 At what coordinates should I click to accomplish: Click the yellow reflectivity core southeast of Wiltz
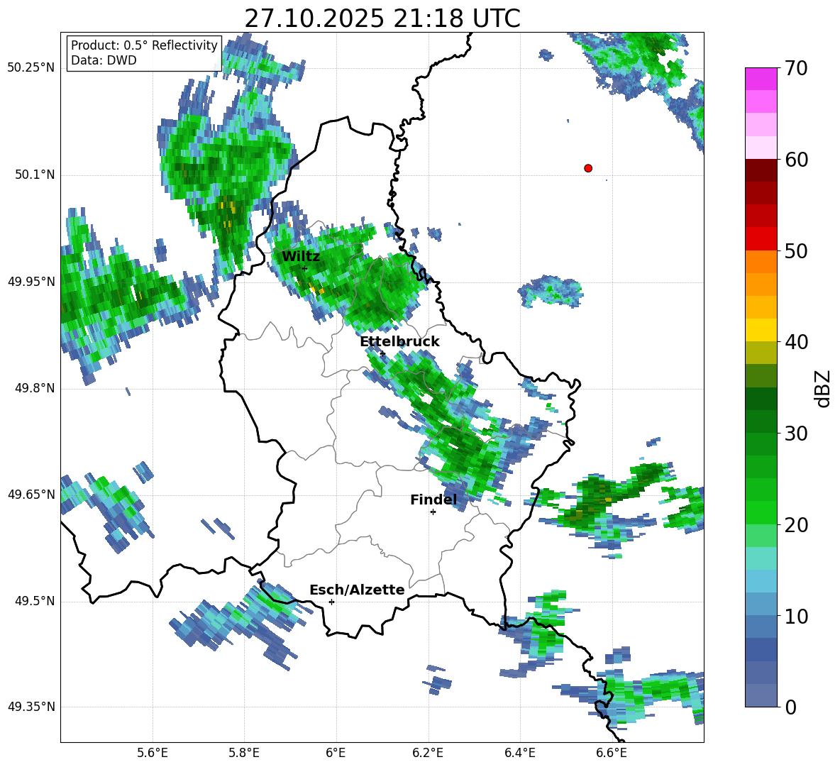click(316, 289)
